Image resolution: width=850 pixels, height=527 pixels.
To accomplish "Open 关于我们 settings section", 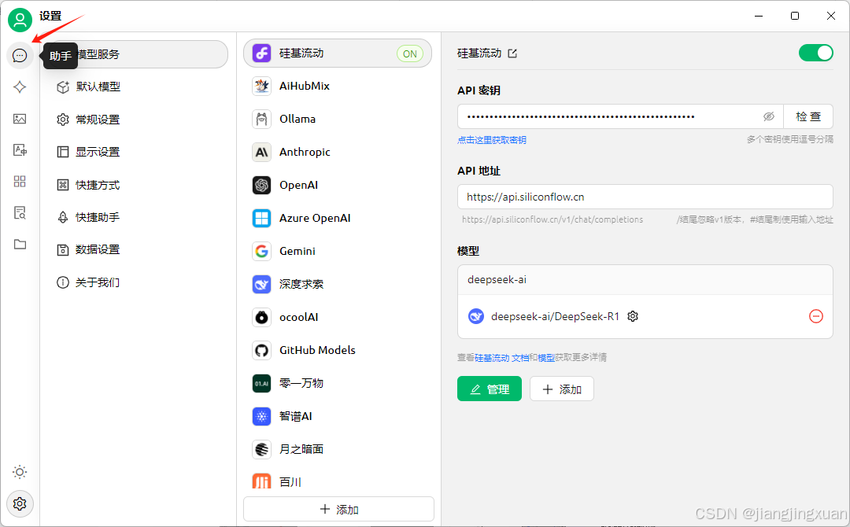I will [139, 282].
